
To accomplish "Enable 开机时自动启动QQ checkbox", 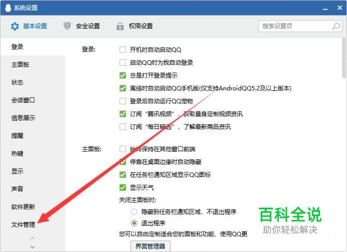I will pos(123,49).
